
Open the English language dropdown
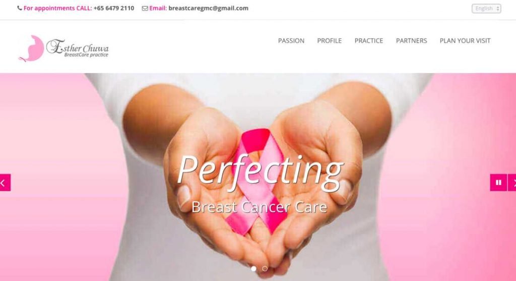point(486,9)
